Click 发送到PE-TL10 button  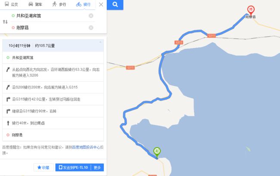click(73, 167)
